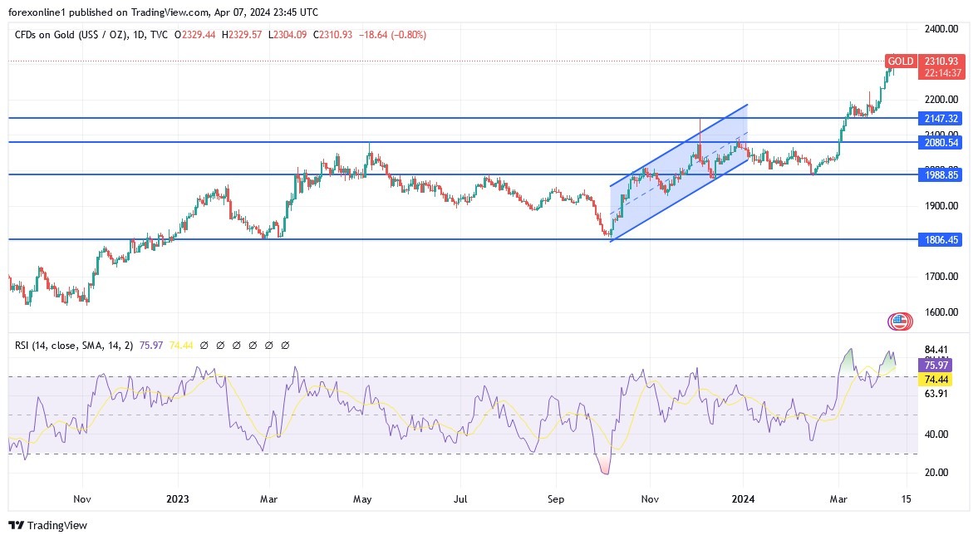Click the 2310.93 price label on the right axis
Screen dimensions: 978x540
[x=940, y=61]
